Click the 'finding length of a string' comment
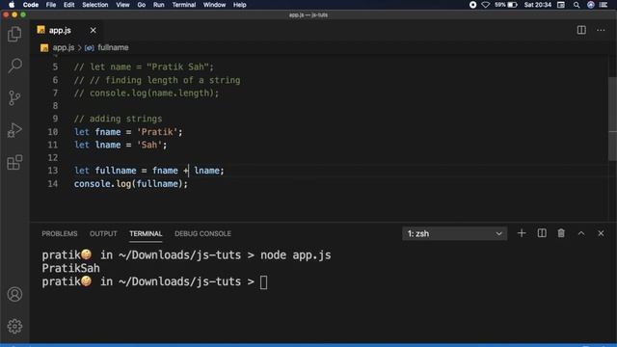The image size is (617, 347). pos(173,80)
